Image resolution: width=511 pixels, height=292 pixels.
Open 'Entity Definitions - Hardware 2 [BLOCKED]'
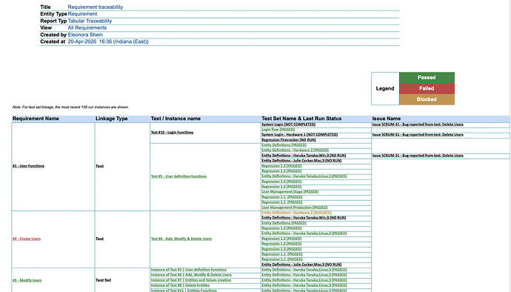(x=296, y=213)
